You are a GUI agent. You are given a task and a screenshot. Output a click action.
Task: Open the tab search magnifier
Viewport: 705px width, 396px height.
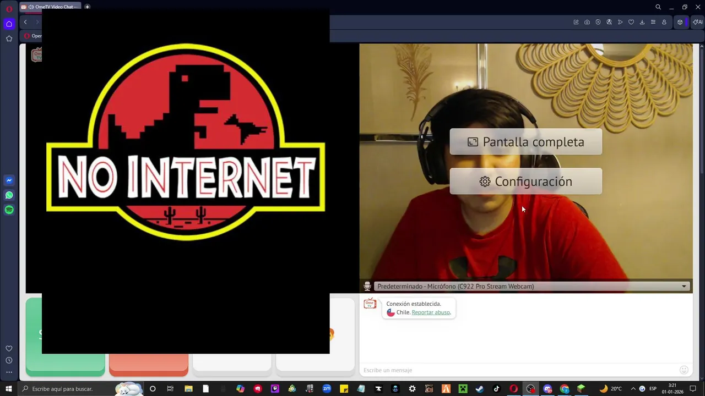click(658, 7)
